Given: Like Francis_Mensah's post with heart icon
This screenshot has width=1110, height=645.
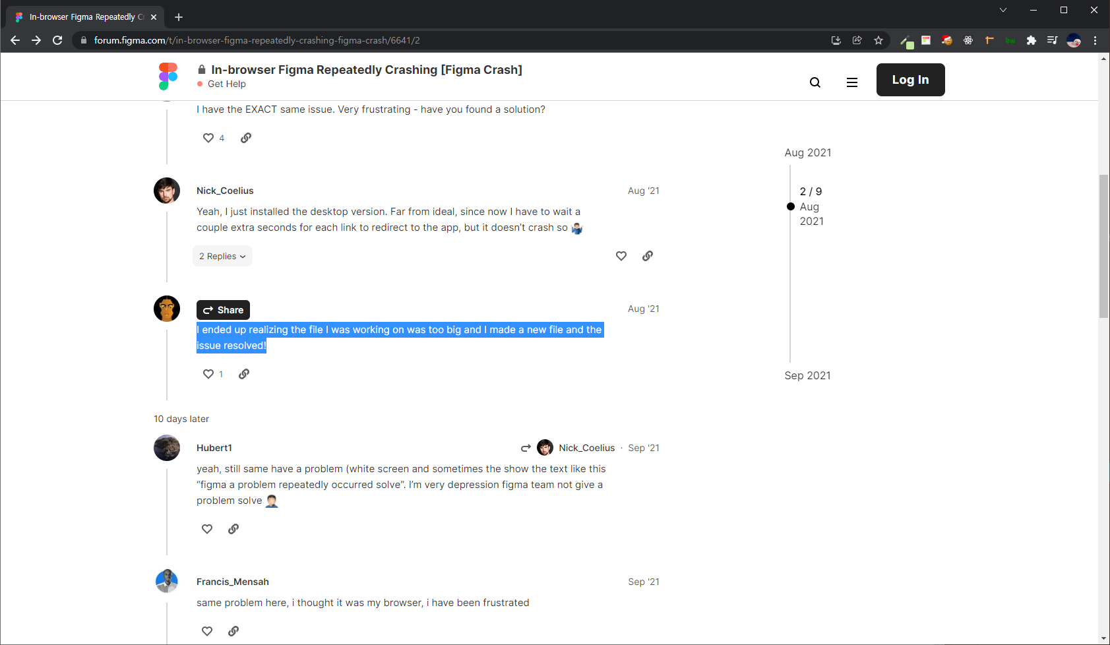Looking at the screenshot, I should [x=207, y=631].
